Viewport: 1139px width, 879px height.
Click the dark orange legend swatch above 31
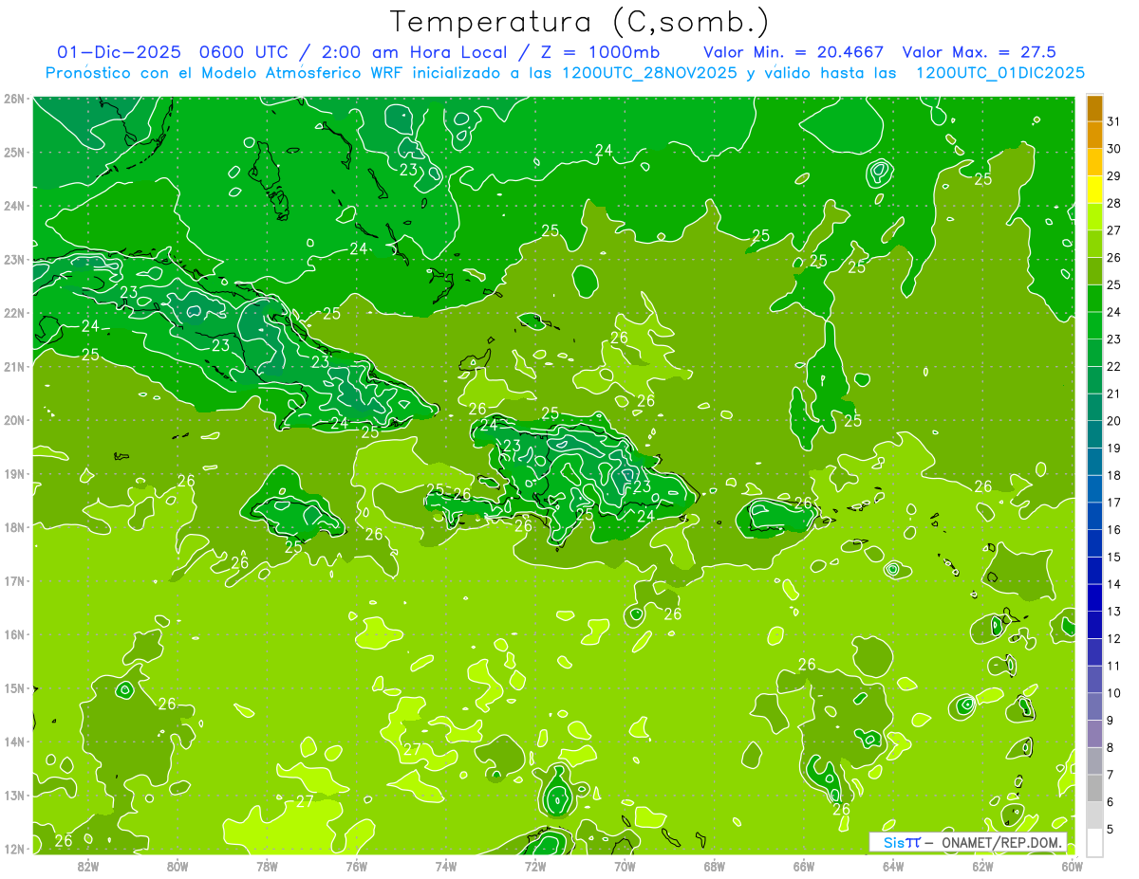[x=1094, y=108]
